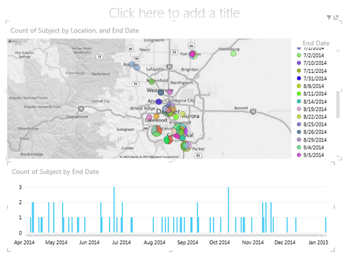Click the Oct 2014 axis label
This screenshot has height=259, width=348.
pyautogui.click(x=219, y=242)
